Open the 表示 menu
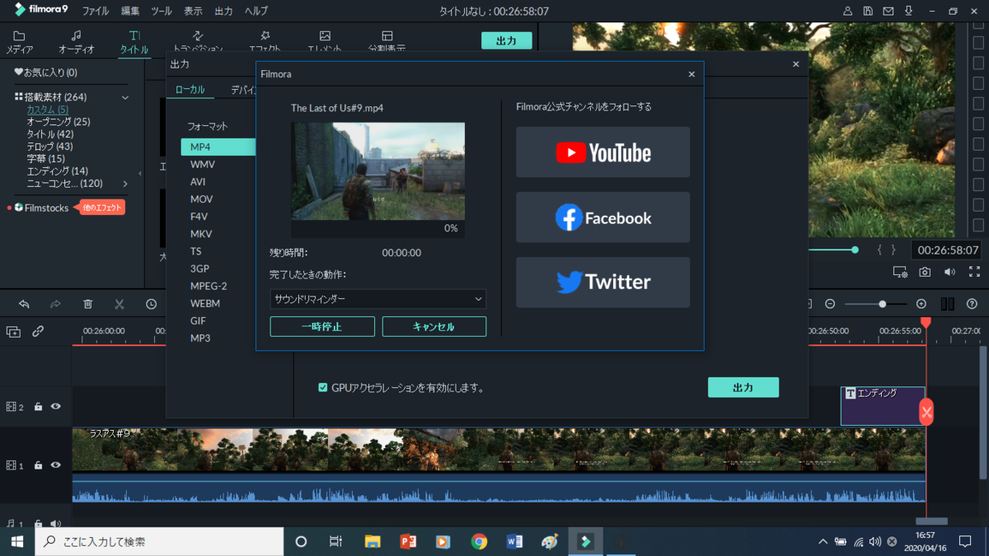 [x=193, y=12]
